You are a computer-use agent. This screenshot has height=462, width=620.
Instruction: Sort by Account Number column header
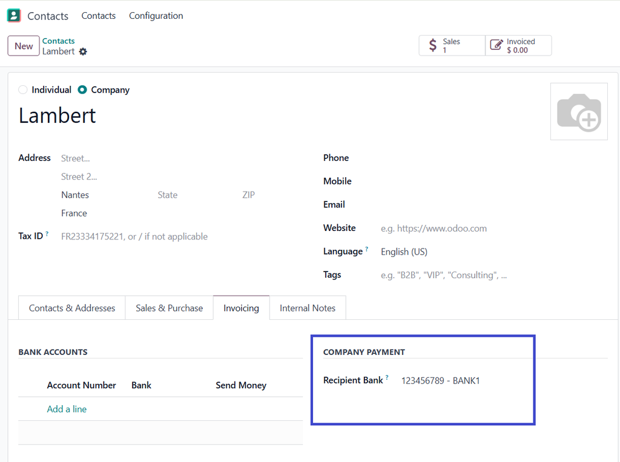pyautogui.click(x=82, y=385)
